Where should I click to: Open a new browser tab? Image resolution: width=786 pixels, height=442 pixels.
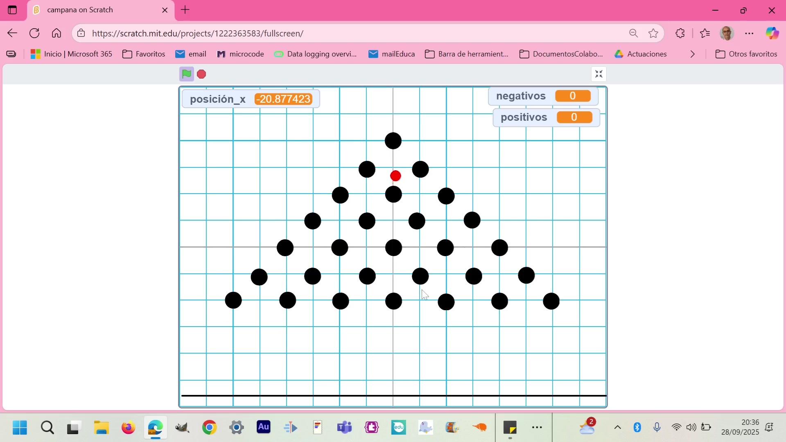coord(185,10)
